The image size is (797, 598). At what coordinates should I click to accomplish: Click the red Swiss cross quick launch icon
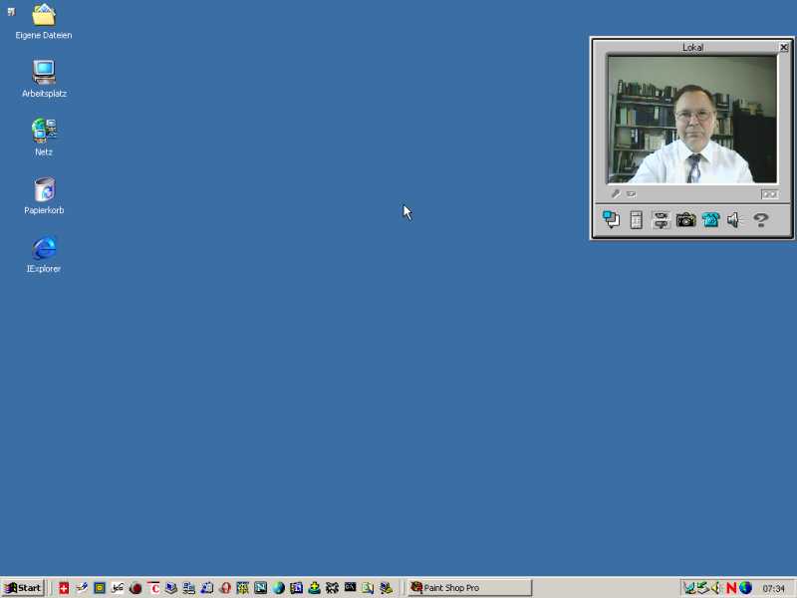point(64,588)
